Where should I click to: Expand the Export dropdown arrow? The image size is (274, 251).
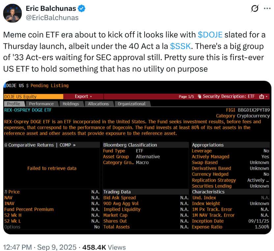(91, 97)
